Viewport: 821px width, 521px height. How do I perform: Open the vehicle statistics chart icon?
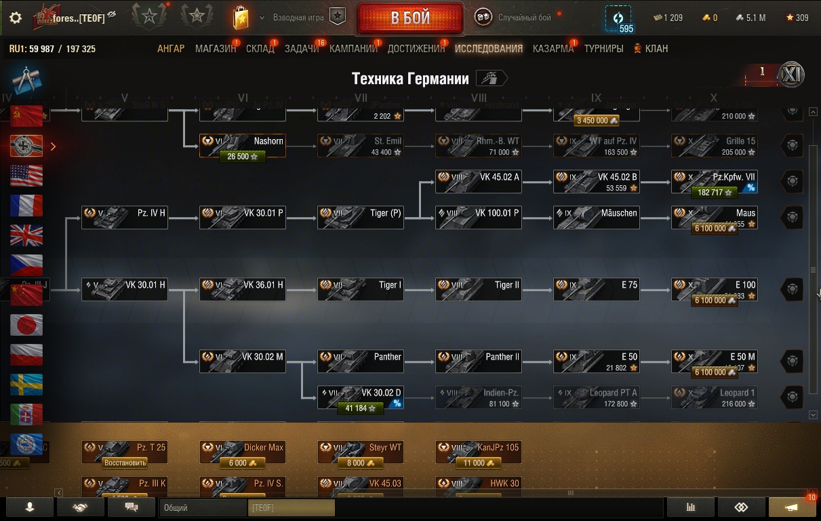[x=691, y=507]
